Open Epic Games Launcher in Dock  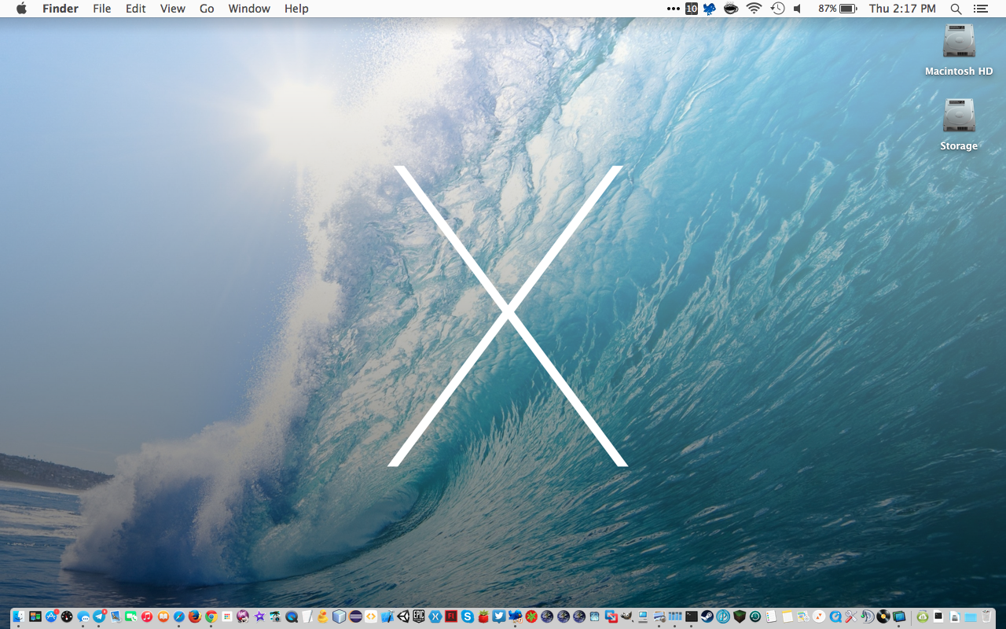[x=419, y=616]
